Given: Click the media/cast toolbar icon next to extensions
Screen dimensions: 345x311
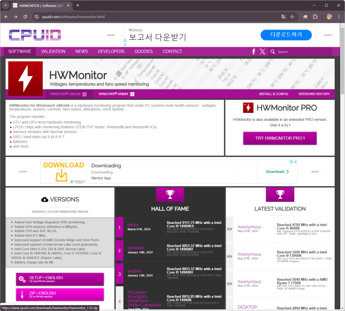Looking at the screenshot, I should click(305, 17).
